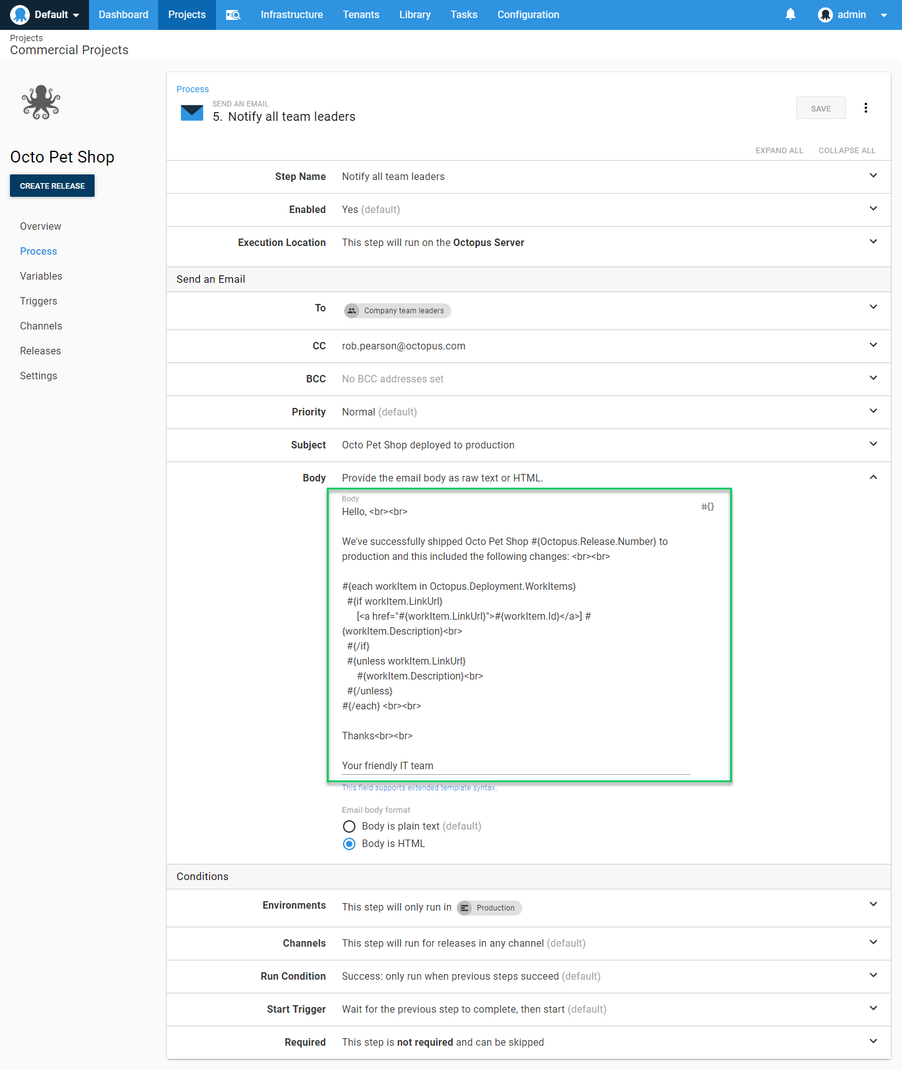902x1070 pixels.
Task: Open Overview in project sidebar
Action: point(40,227)
